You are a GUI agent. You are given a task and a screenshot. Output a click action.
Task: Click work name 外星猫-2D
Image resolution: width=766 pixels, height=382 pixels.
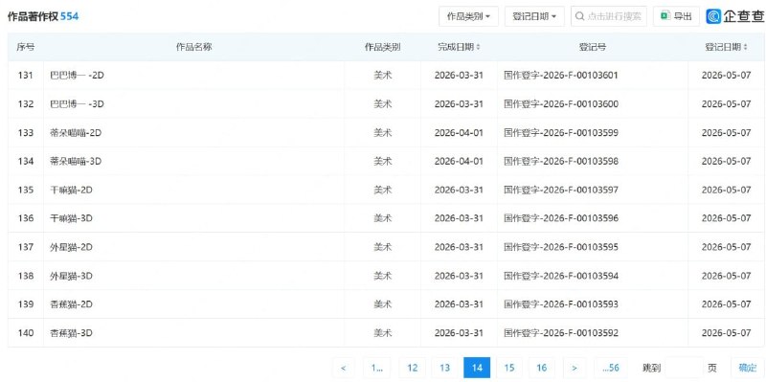tap(71, 247)
